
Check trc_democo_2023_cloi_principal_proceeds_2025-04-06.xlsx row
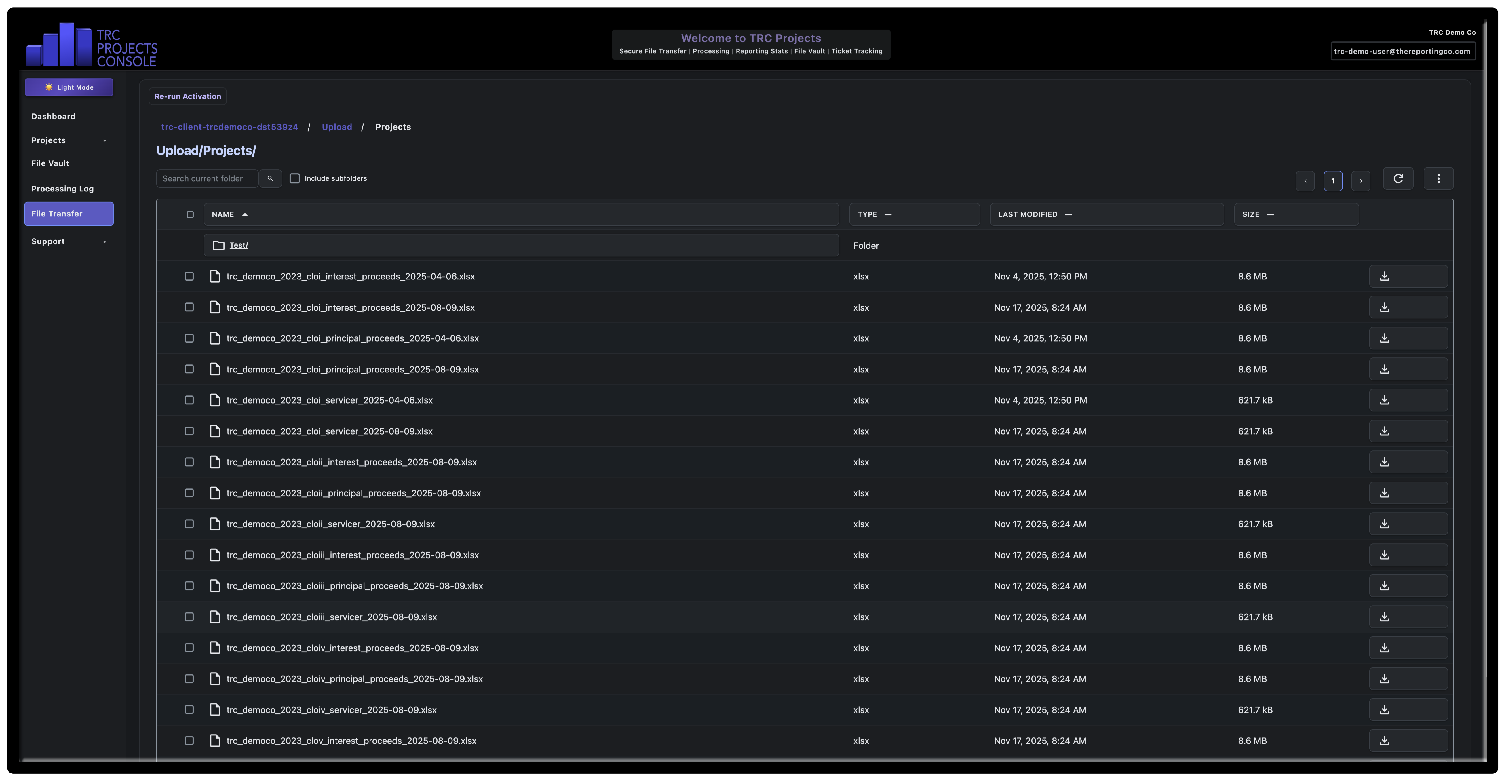[189, 338]
